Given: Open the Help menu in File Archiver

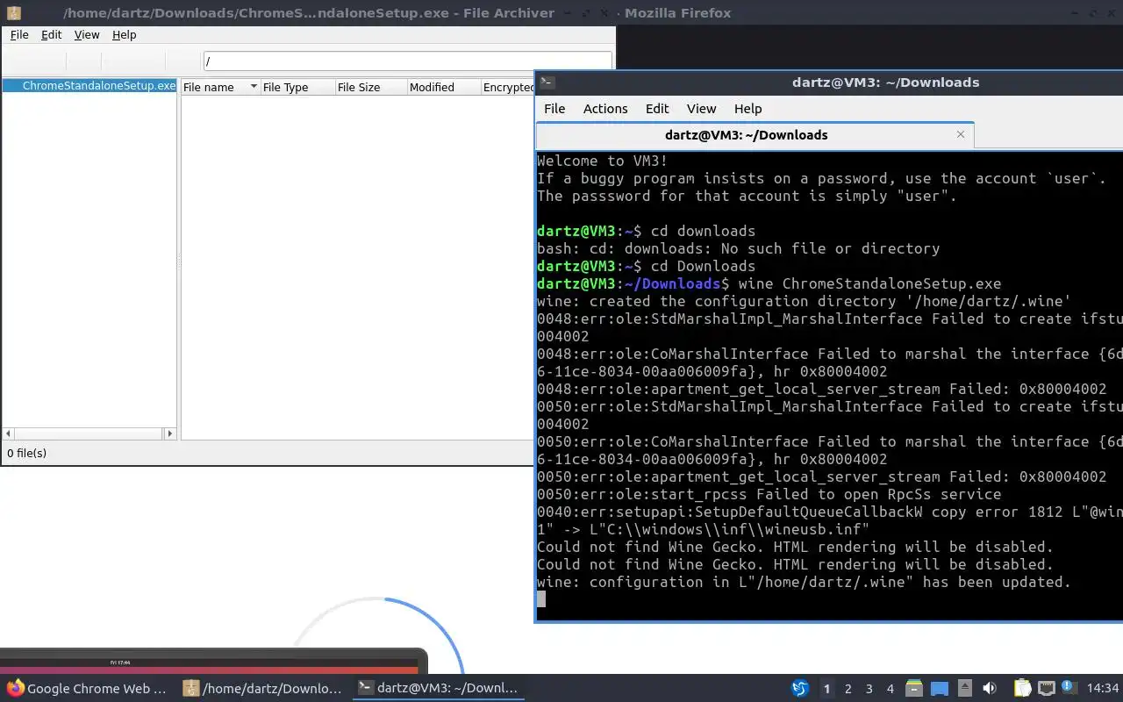Looking at the screenshot, I should (x=125, y=35).
